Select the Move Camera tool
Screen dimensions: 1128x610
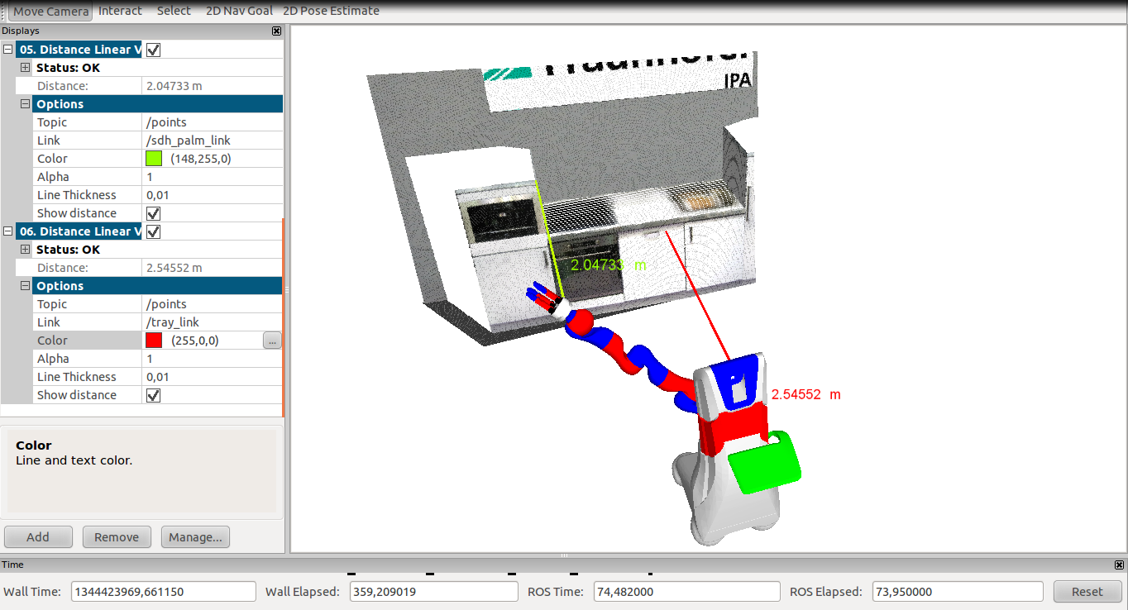pos(50,12)
